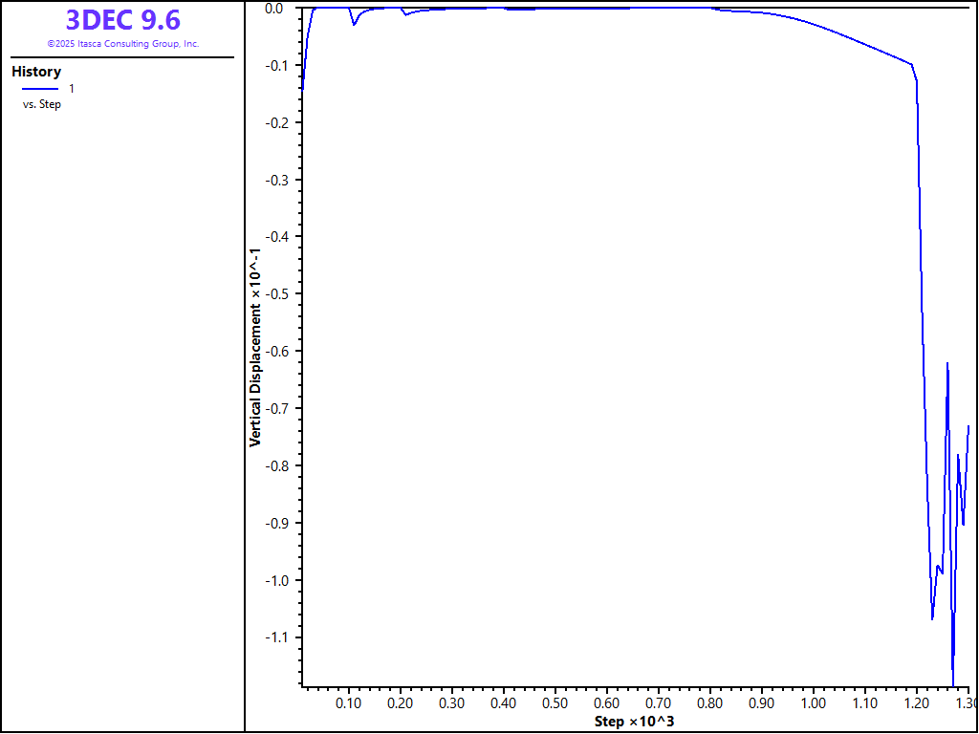Select the History legend heading
The width and height of the screenshot is (979, 734).
coord(36,72)
